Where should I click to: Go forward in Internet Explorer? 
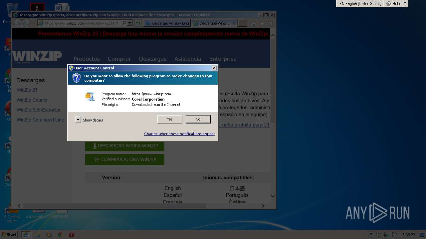[26, 23]
